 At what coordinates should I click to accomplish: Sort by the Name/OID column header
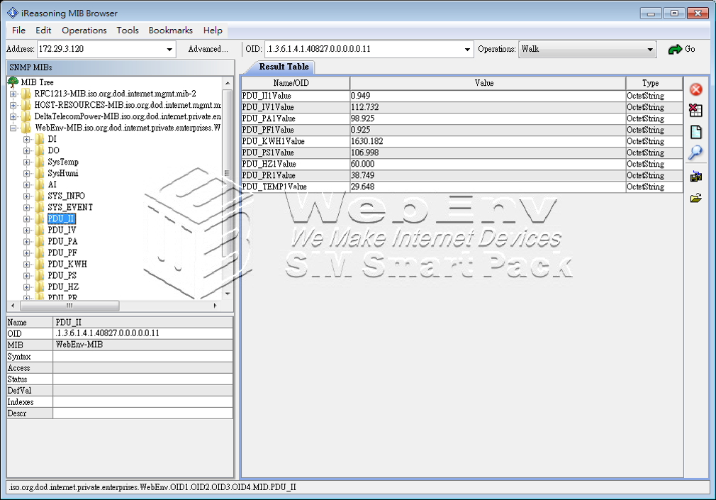[296, 83]
